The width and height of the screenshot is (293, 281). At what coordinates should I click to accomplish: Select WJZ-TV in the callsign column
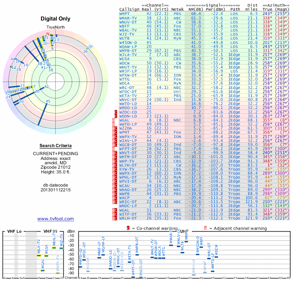click(x=127, y=34)
